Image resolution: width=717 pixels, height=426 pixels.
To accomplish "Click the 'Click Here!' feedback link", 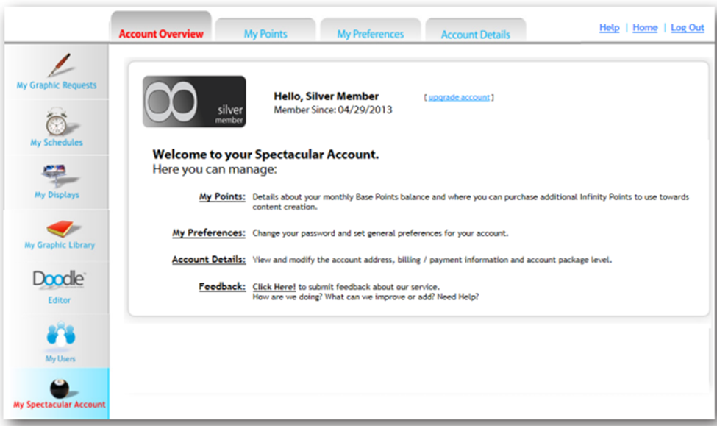I will point(274,286).
